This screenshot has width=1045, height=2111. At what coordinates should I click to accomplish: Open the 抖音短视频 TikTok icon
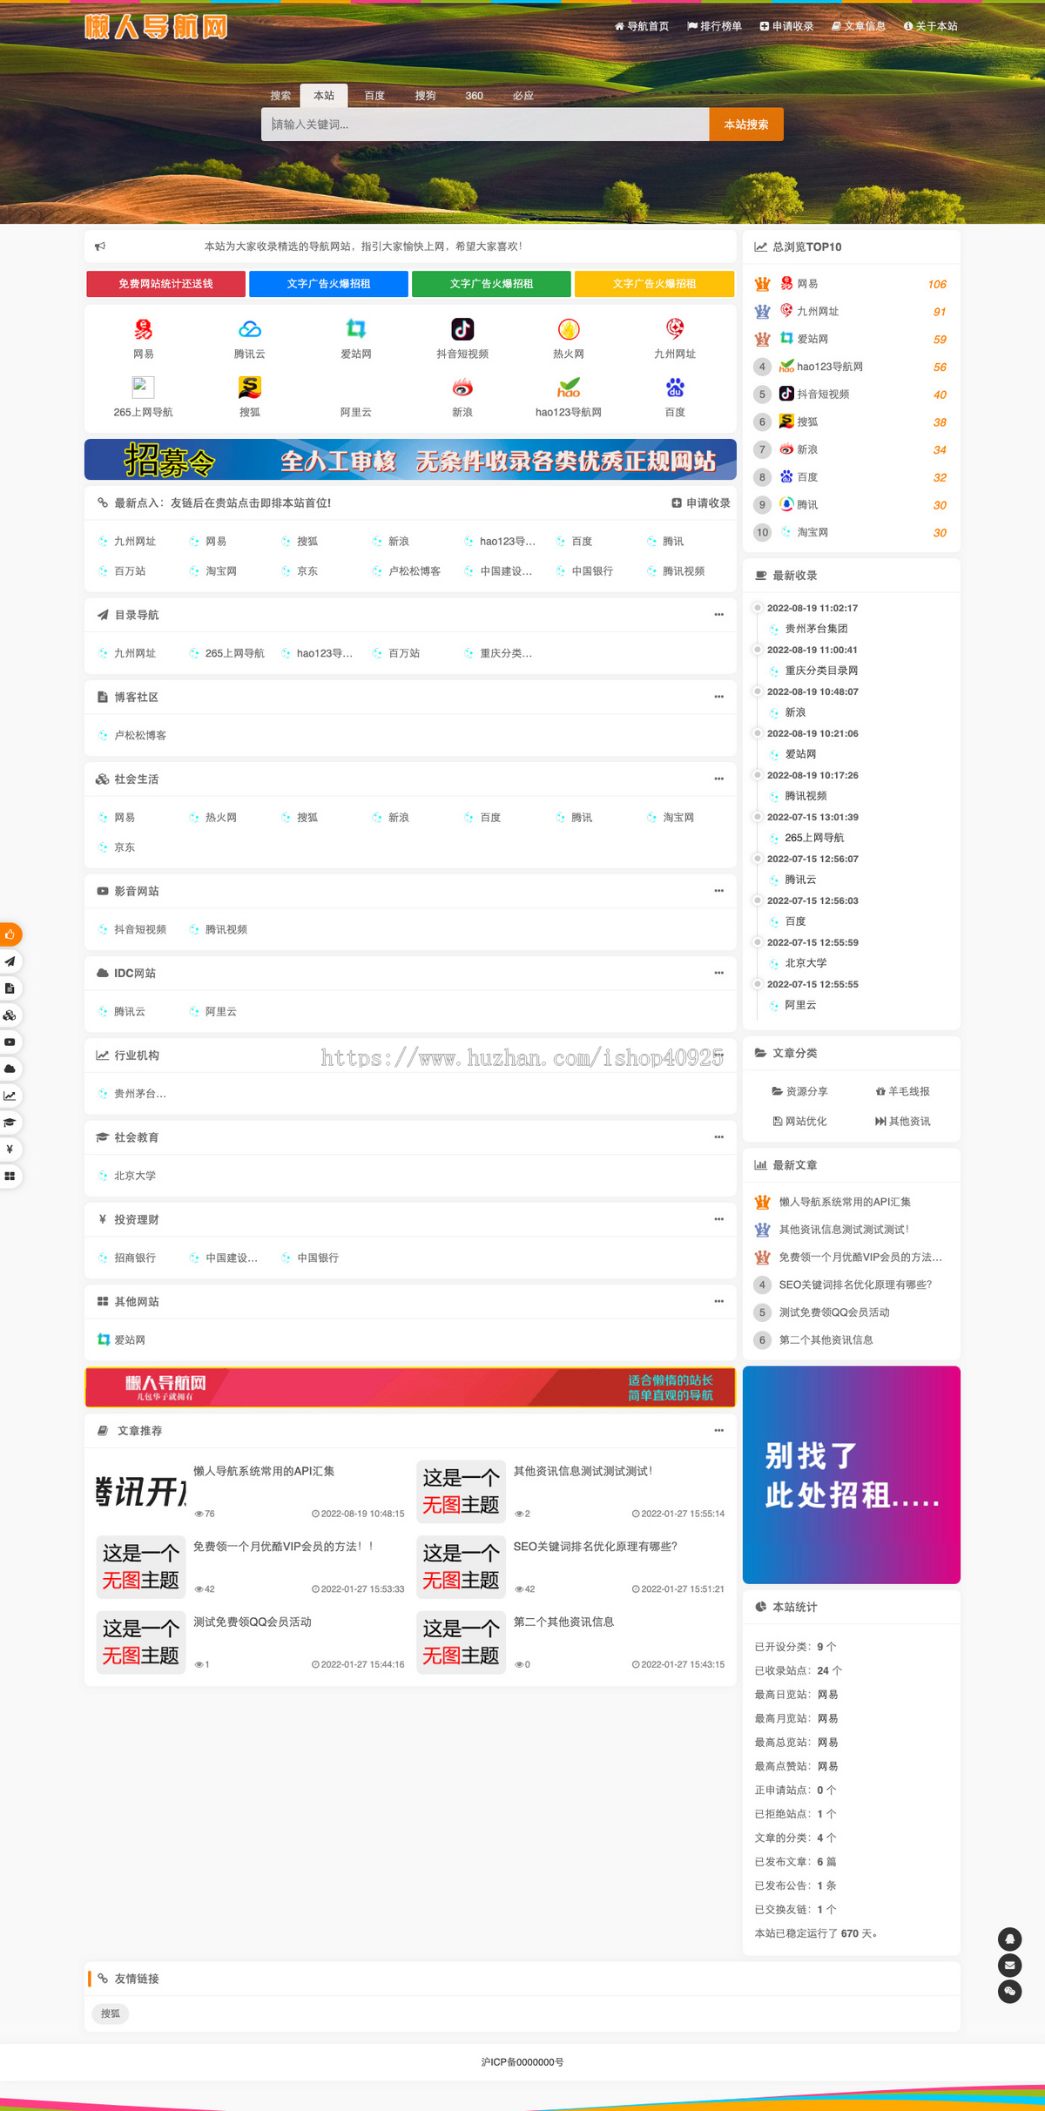[x=462, y=329]
